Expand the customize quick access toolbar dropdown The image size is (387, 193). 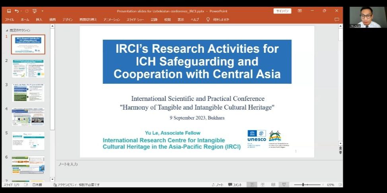[43, 11]
